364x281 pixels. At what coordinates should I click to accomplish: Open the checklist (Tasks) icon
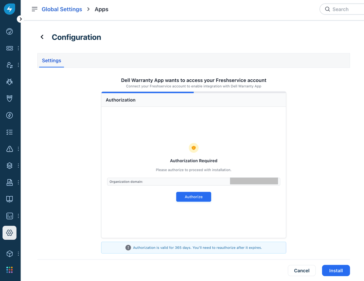point(9,132)
